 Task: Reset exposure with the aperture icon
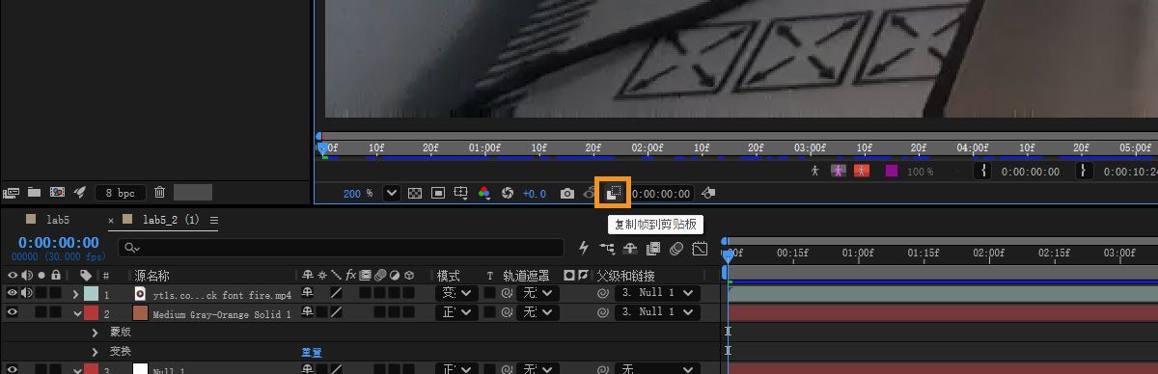pos(508,193)
